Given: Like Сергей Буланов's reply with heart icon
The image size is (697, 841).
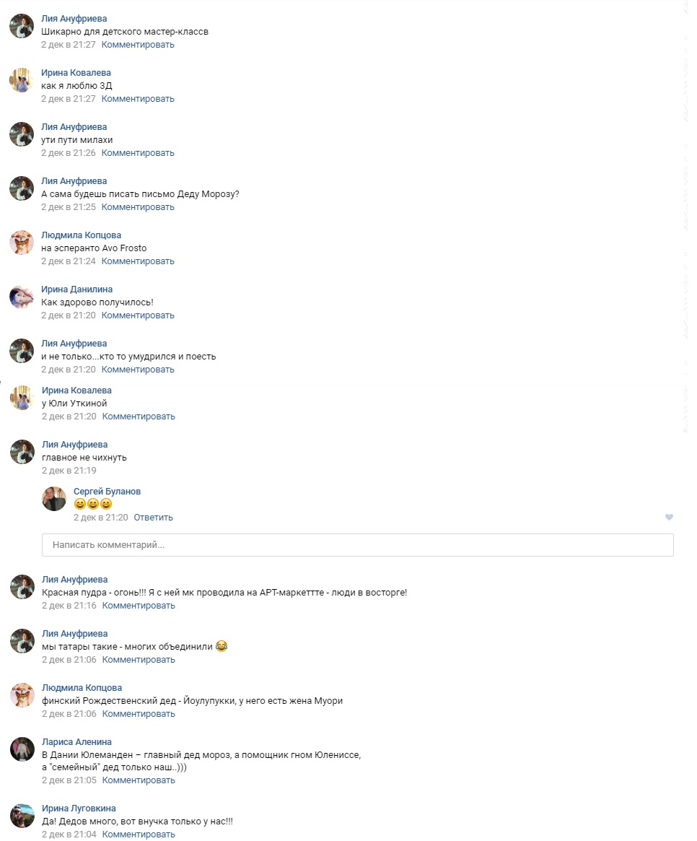Looking at the screenshot, I should [x=669, y=517].
